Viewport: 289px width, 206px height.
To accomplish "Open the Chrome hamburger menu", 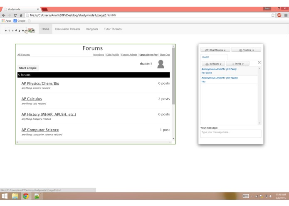I will pyautogui.click(x=286, y=15).
